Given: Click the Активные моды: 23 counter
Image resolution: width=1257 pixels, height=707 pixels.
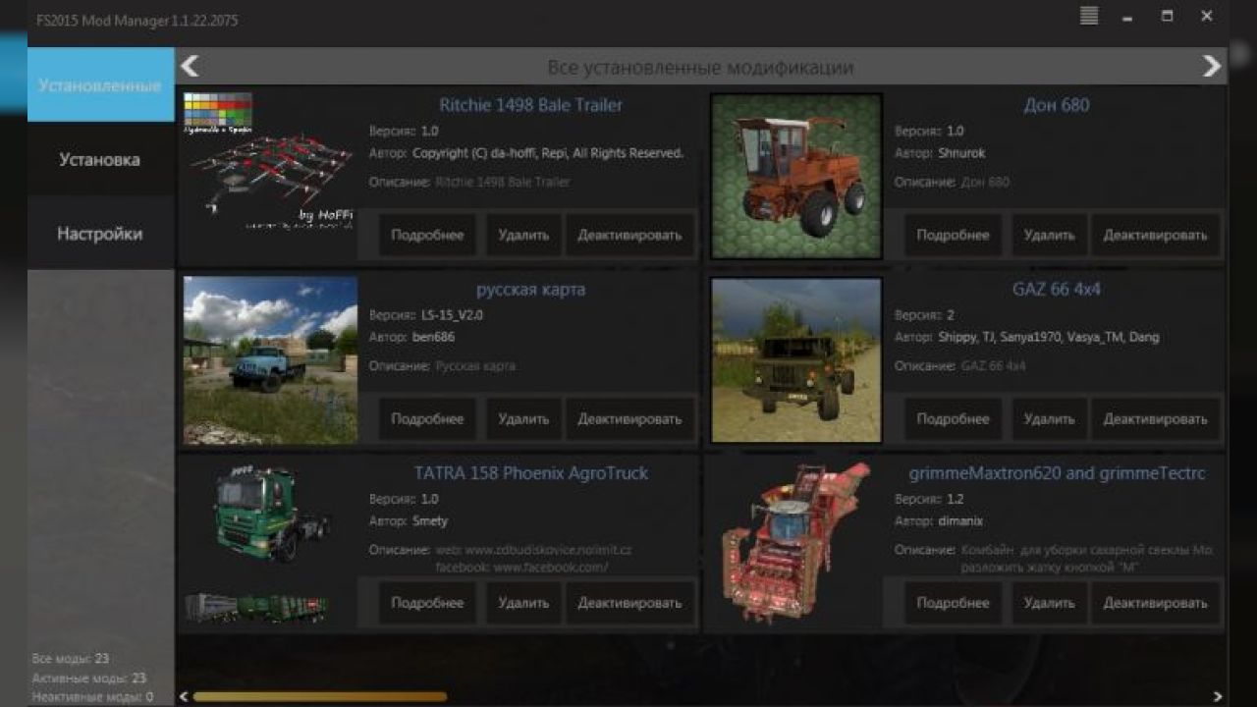Looking at the screenshot, I should tap(88, 678).
